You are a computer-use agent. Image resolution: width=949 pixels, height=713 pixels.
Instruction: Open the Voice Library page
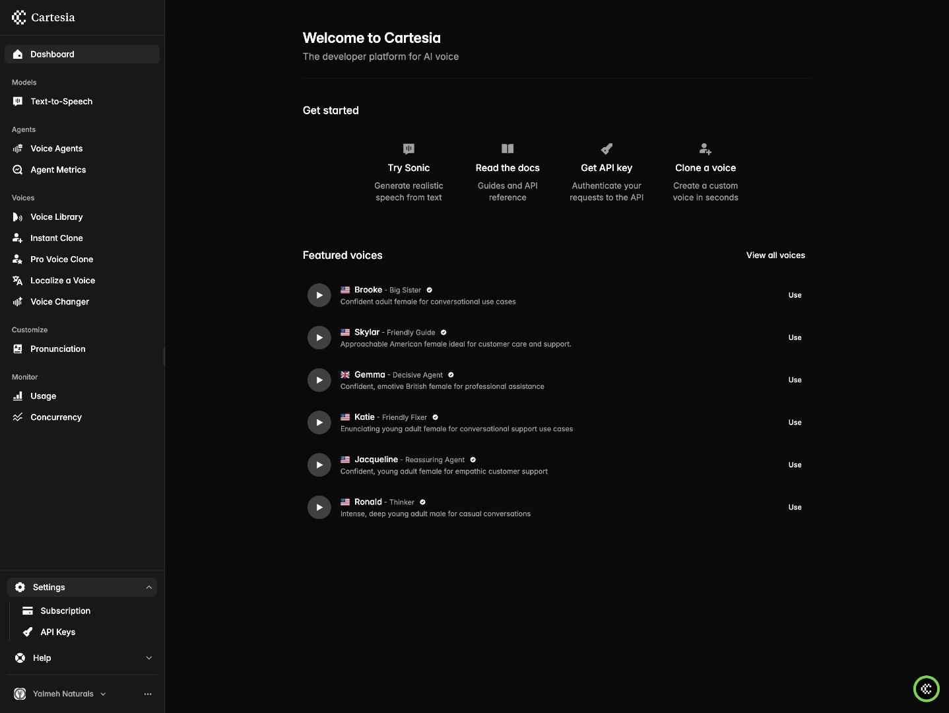tap(82, 217)
